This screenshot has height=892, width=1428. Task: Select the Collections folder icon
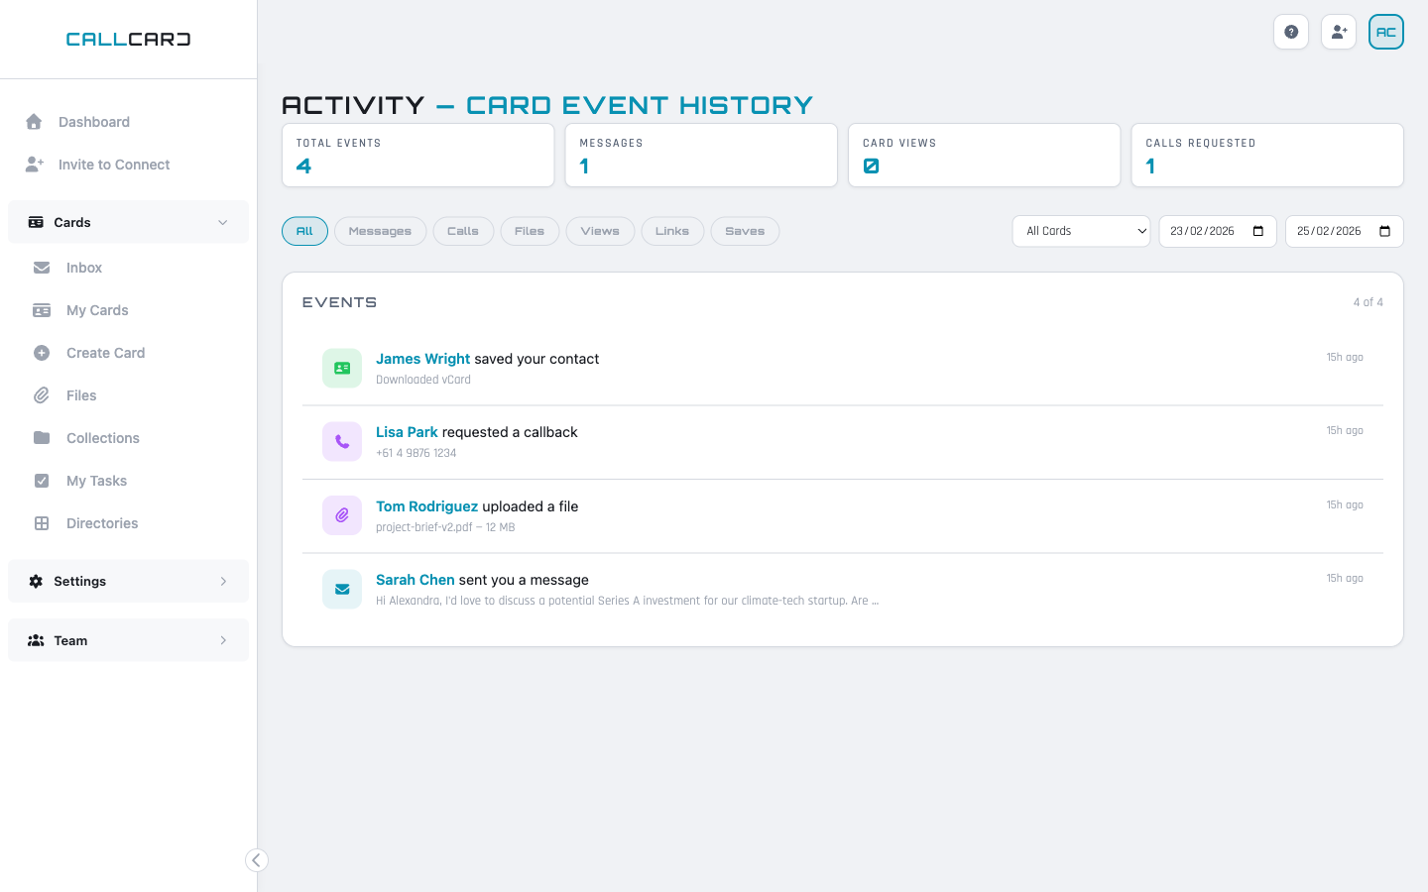coord(41,437)
